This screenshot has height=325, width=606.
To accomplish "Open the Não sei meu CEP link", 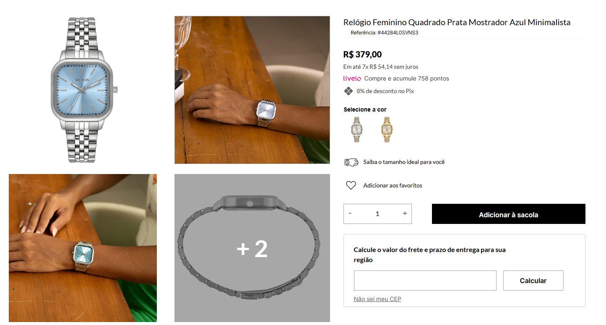I will pyautogui.click(x=377, y=299).
